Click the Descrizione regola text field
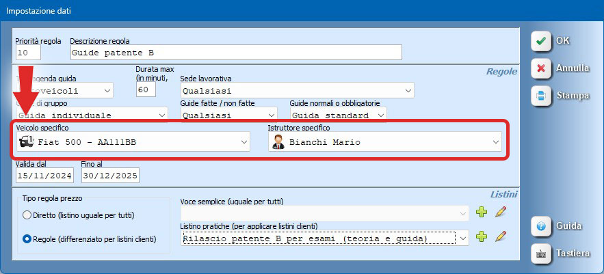 pyautogui.click(x=235, y=53)
